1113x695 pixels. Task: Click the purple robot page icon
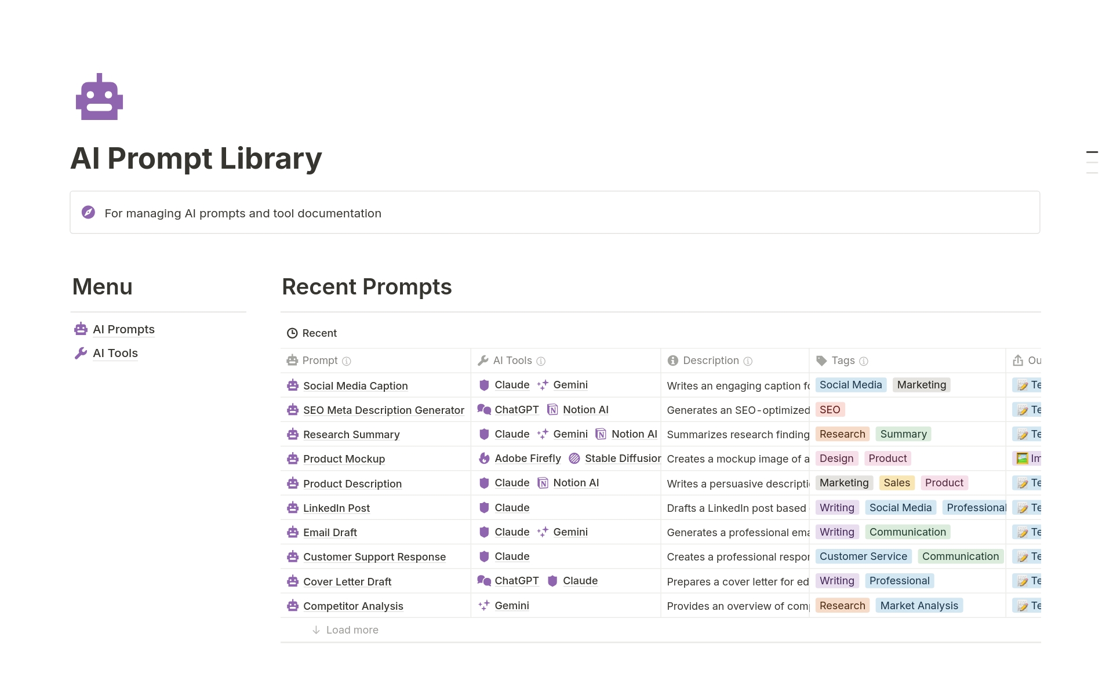99,97
